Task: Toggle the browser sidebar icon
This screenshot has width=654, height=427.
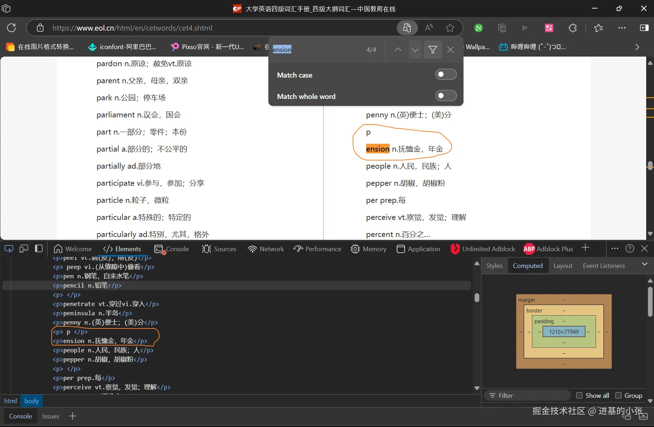Action: point(644,28)
